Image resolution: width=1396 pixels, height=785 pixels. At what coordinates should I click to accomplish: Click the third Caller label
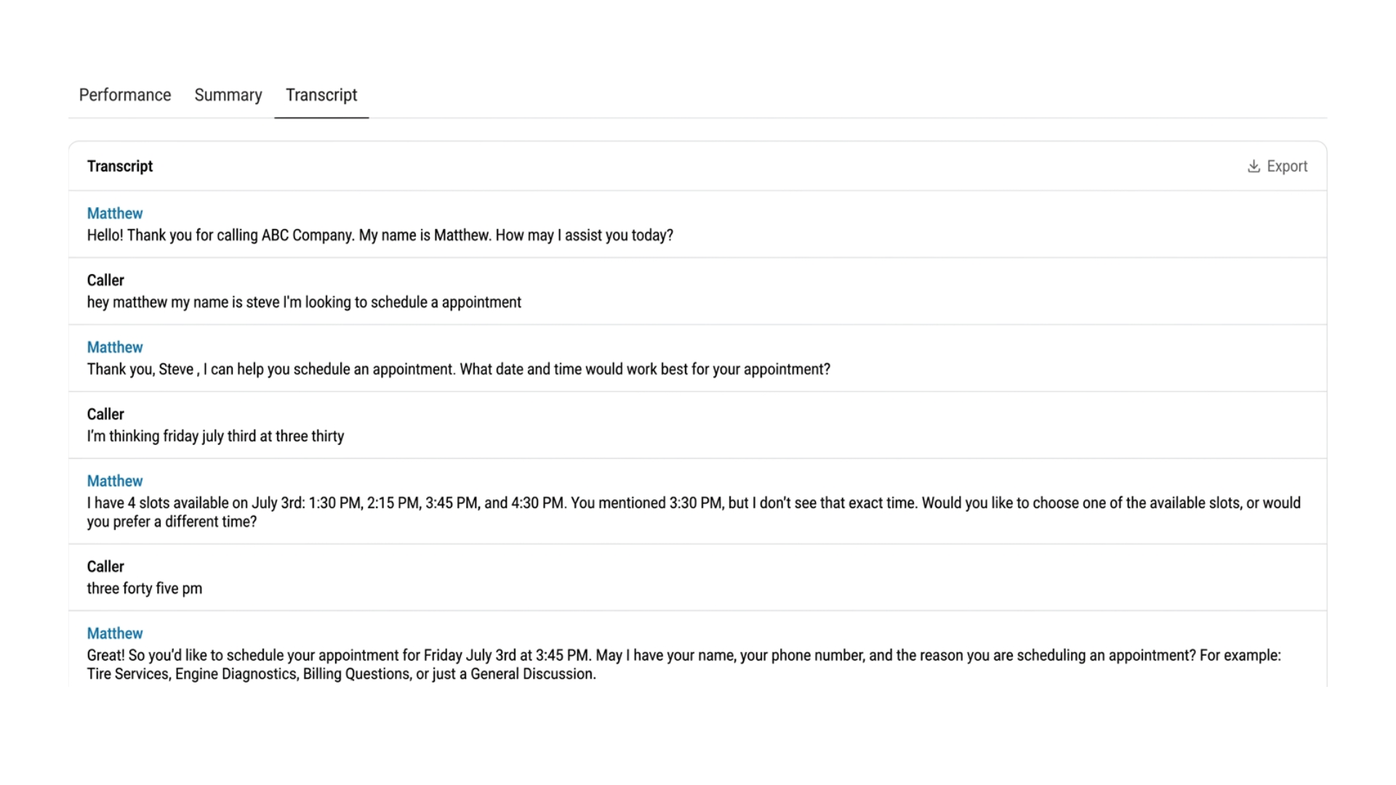(x=105, y=567)
